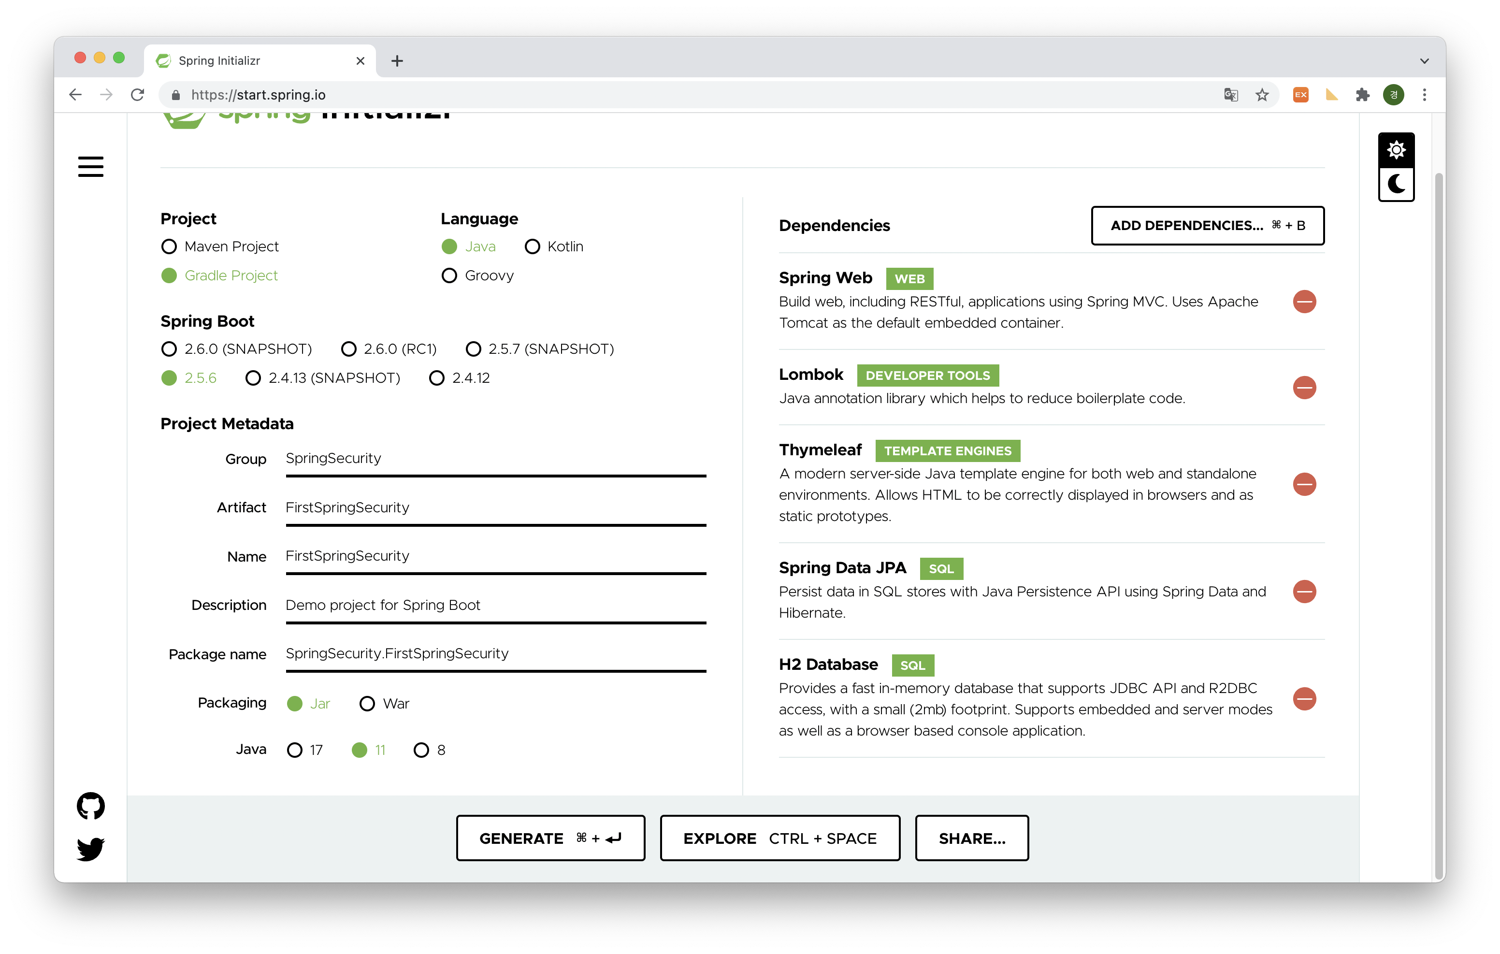
Task: Choose Jar packaging
Action: coord(308,704)
